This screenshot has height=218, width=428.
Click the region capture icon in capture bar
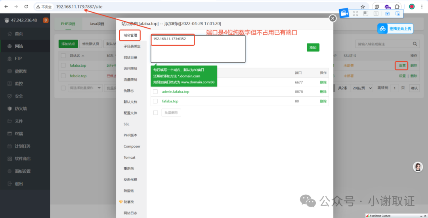pyautogui.click(x=366, y=13)
